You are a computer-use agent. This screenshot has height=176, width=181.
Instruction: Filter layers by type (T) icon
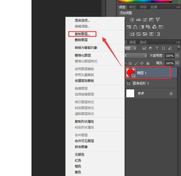157,48
